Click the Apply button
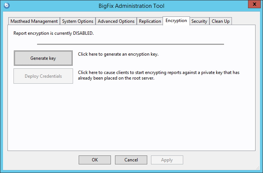 tap(167, 160)
